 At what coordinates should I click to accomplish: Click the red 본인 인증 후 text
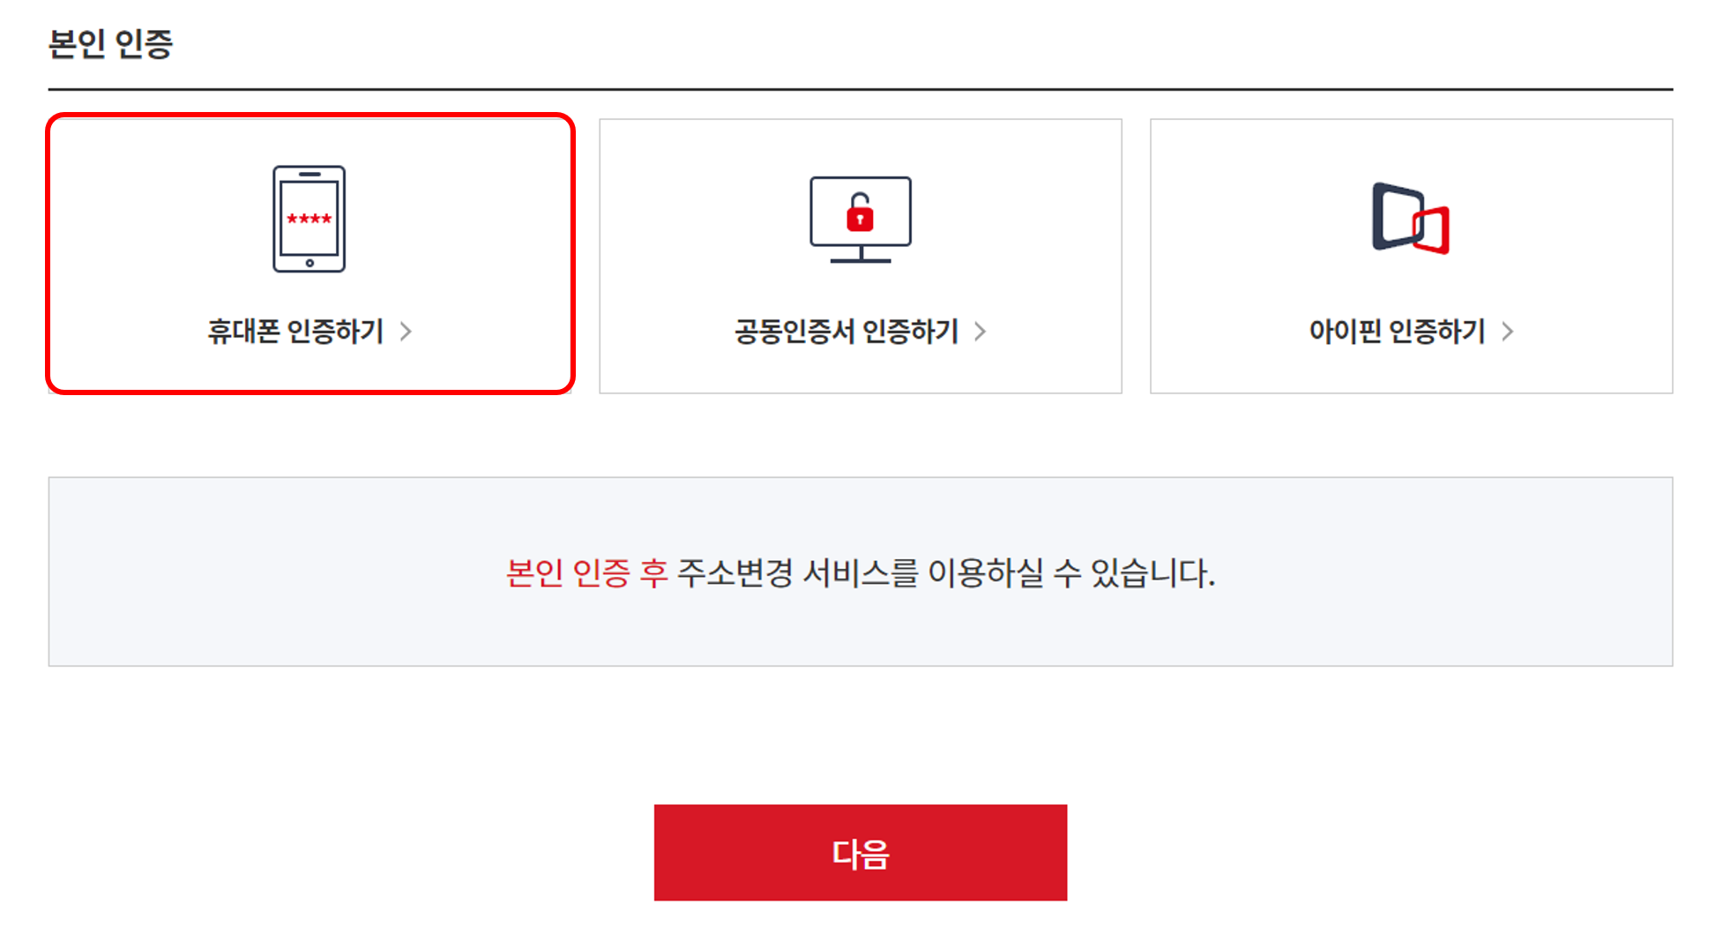point(587,573)
